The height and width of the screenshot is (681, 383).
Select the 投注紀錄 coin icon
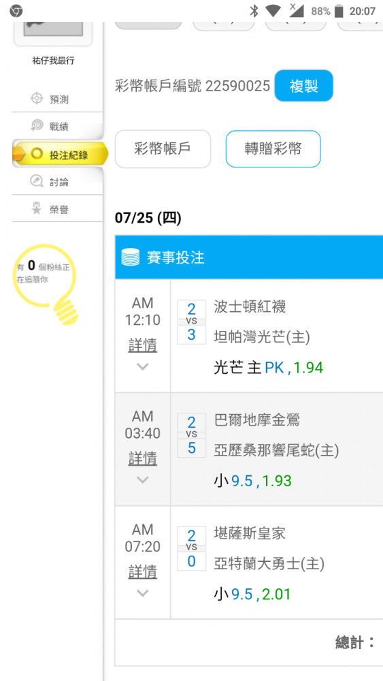coord(37,154)
